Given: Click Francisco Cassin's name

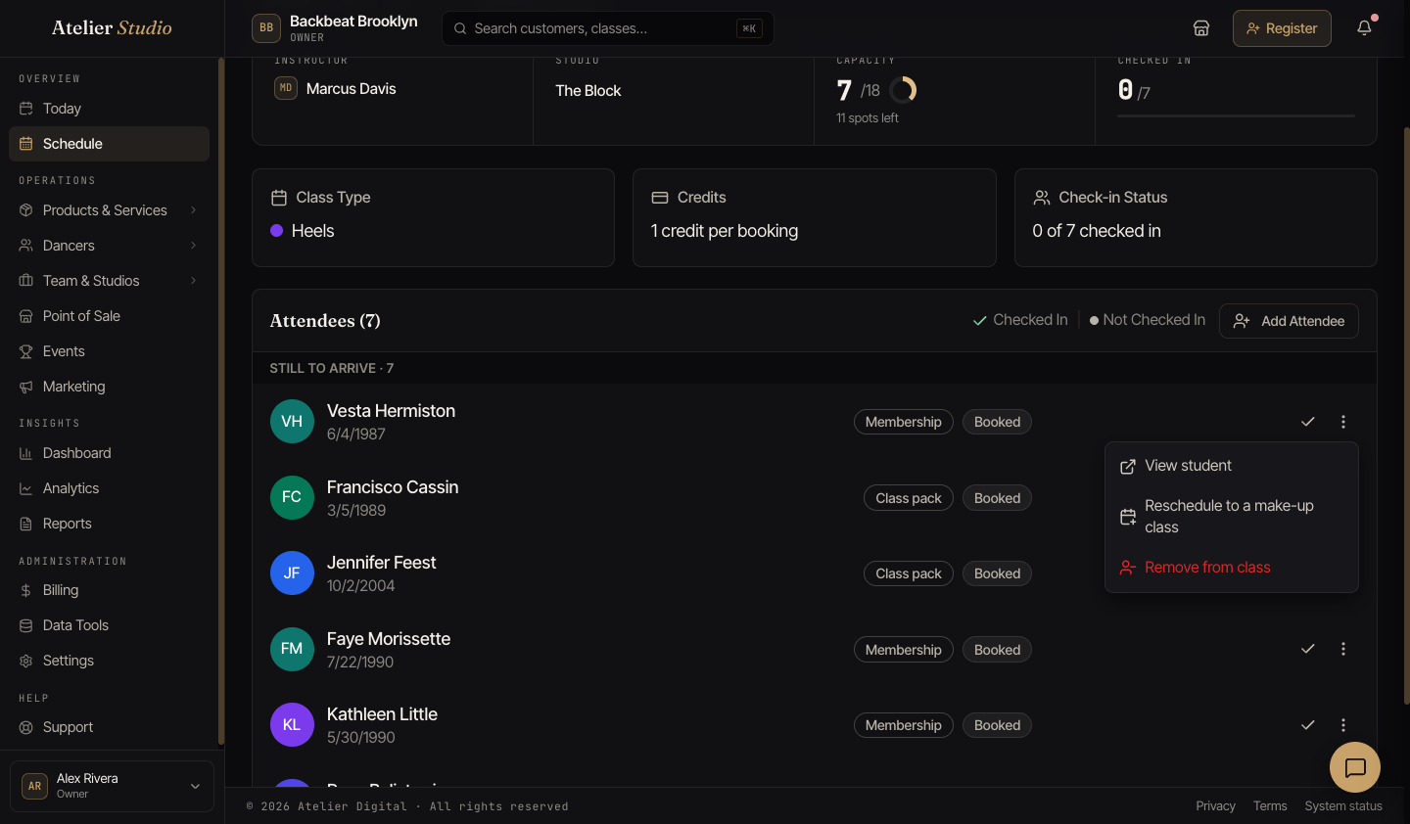Looking at the screenshot, I should [x=393, y=487].
